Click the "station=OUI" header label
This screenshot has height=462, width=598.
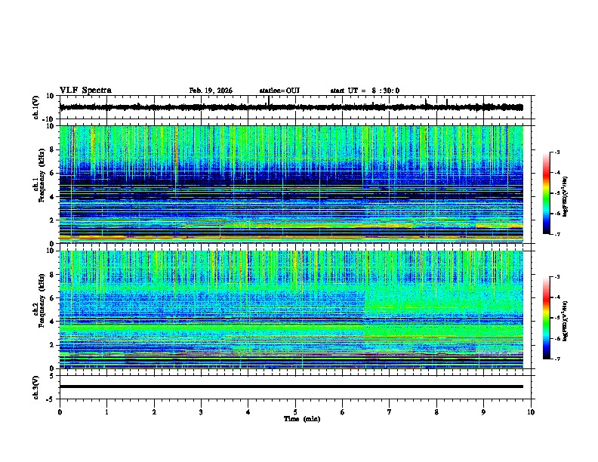[279, 91]
